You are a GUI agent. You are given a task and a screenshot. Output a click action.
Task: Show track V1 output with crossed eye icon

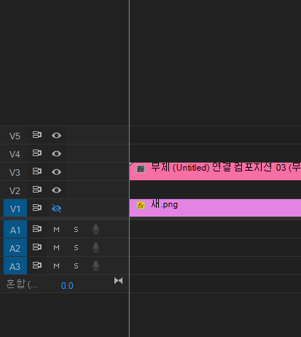56,209
